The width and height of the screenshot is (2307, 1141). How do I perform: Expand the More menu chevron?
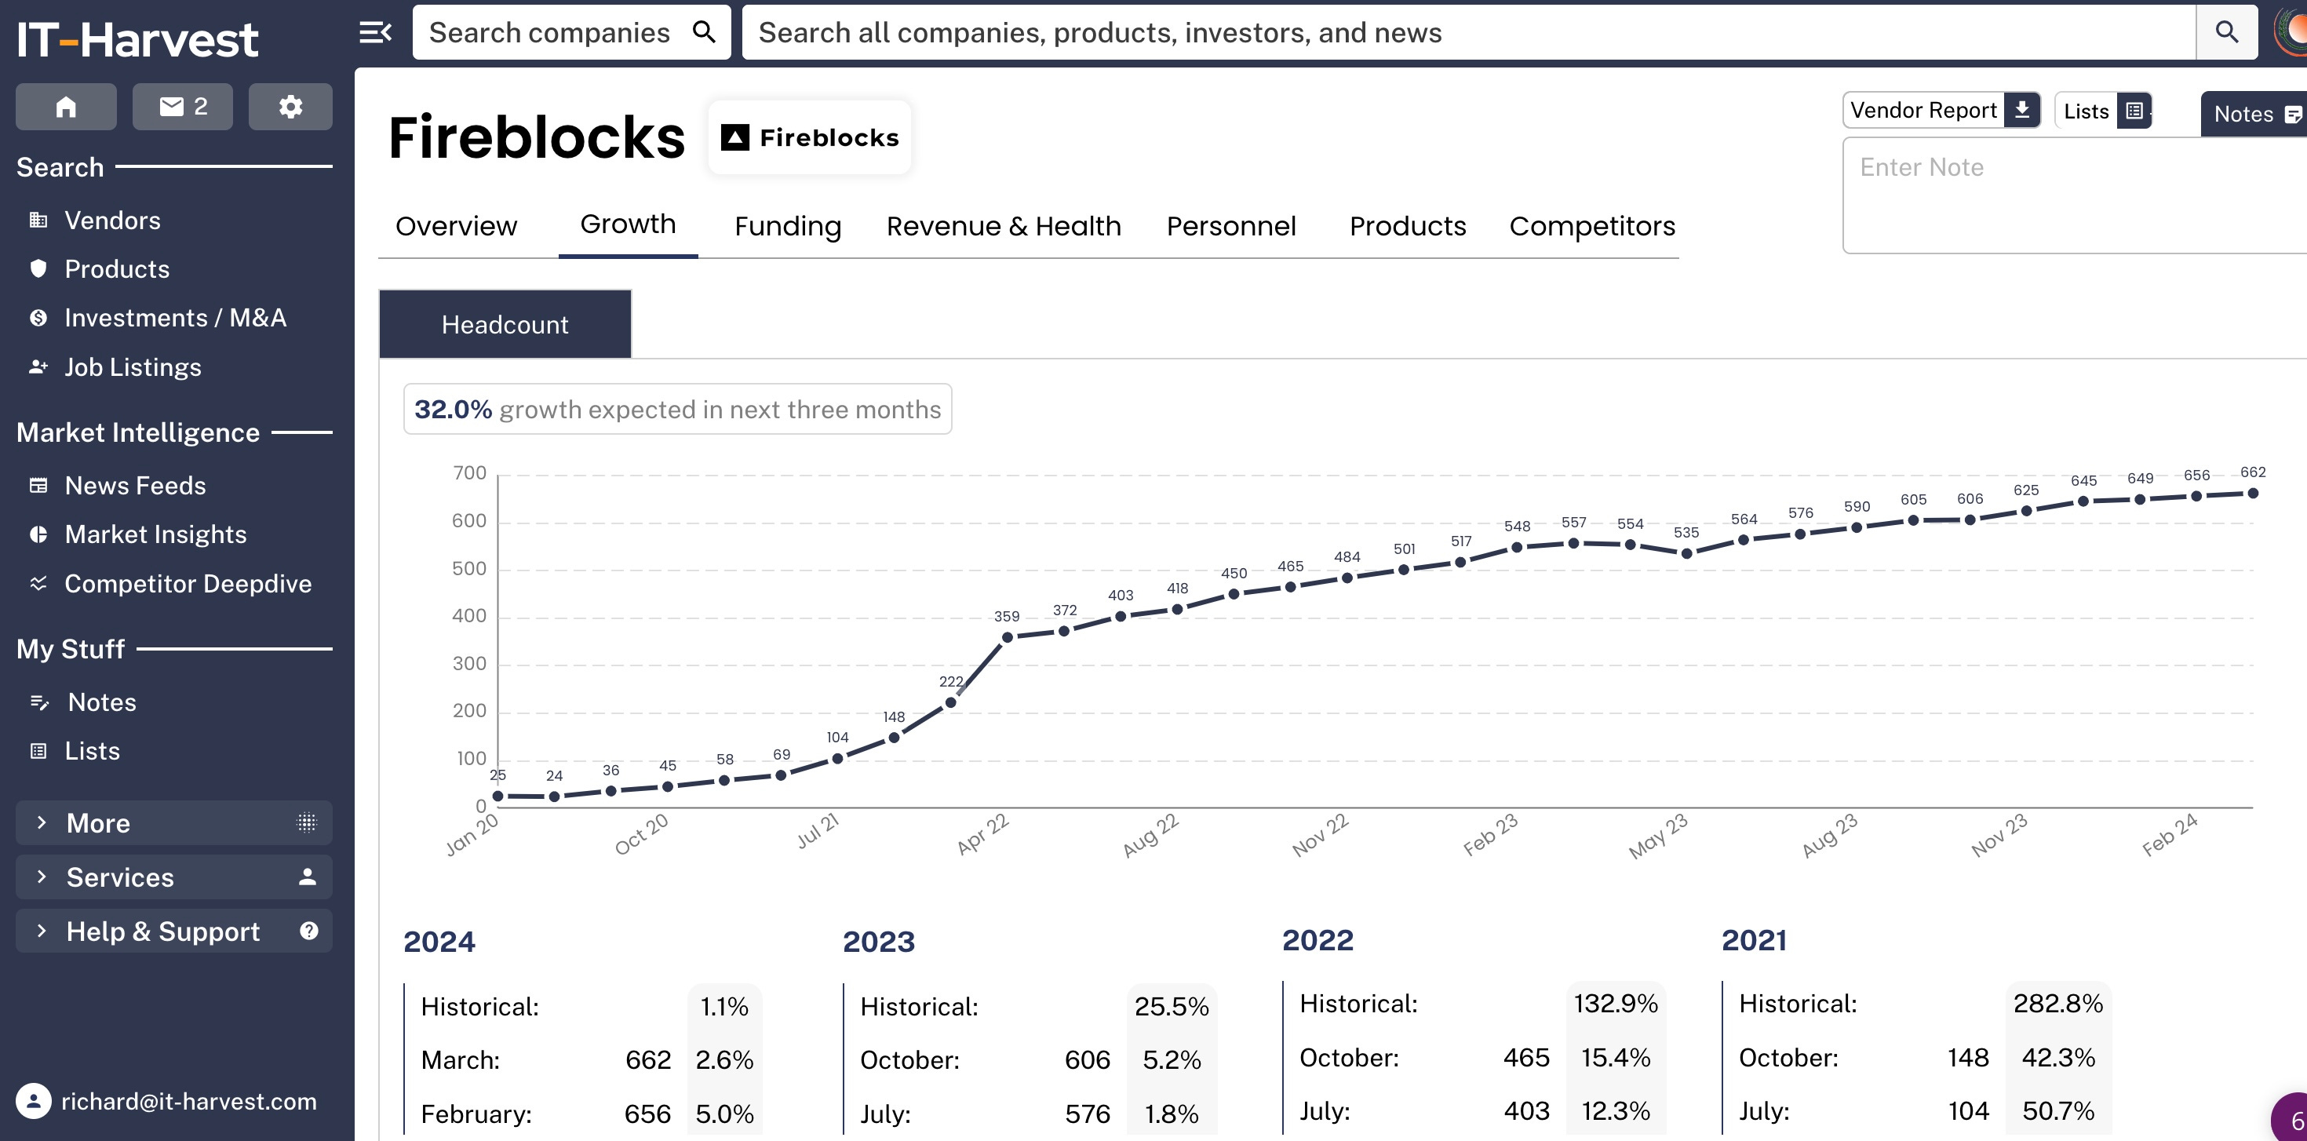click(41, 822)
